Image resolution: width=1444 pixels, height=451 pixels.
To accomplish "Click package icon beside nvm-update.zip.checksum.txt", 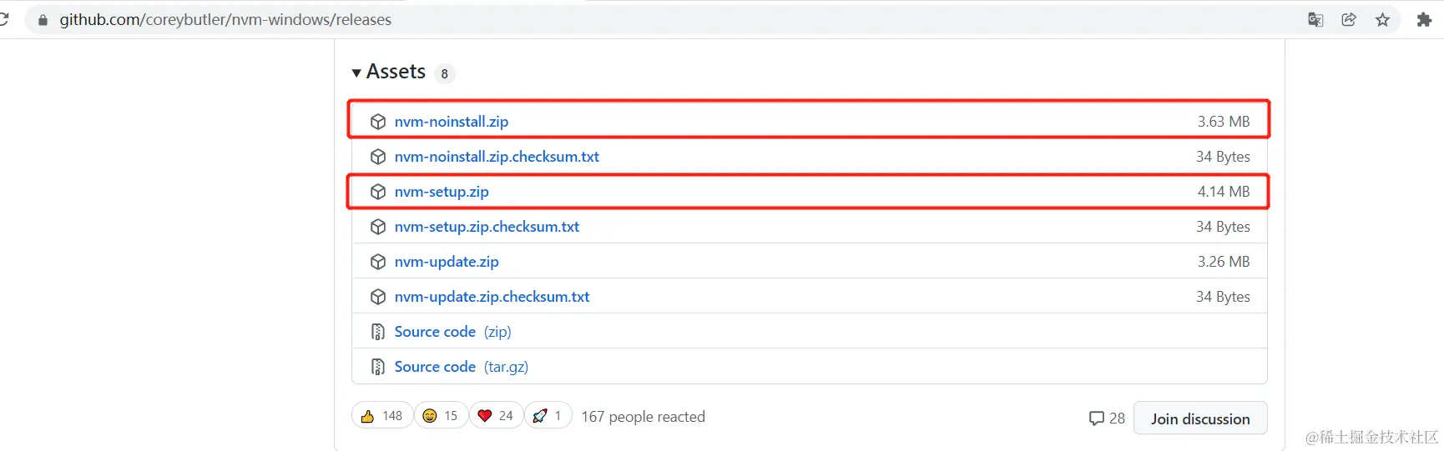I will click(x=378, y=297).
